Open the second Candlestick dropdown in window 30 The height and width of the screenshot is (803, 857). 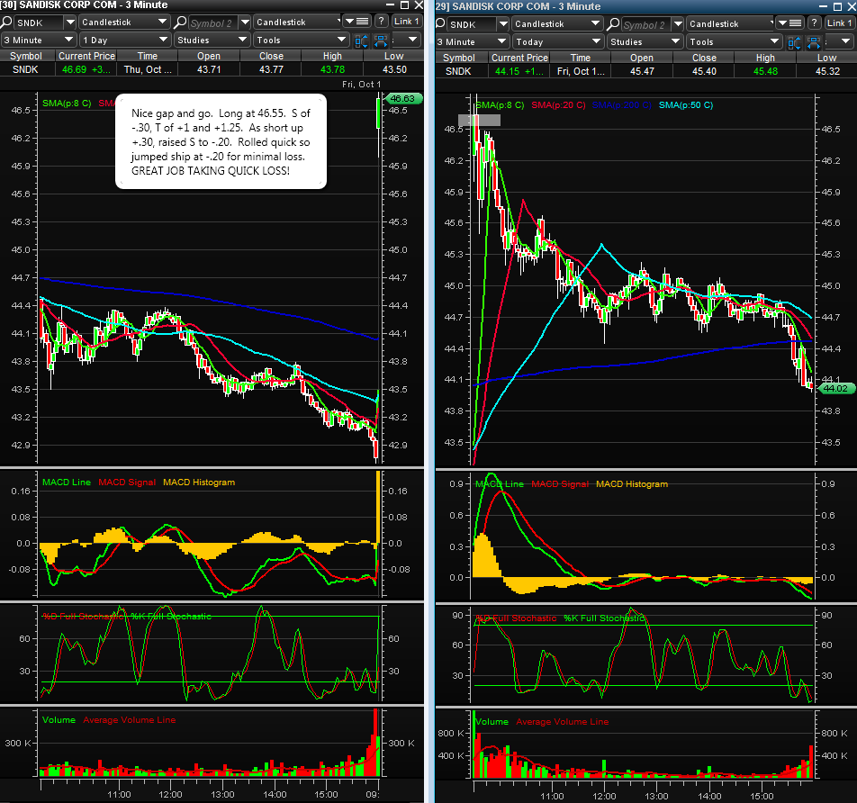(x=298, y=23)
